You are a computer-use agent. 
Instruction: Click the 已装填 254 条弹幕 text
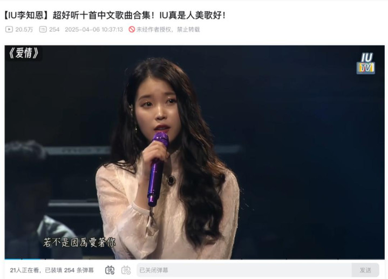69,270
